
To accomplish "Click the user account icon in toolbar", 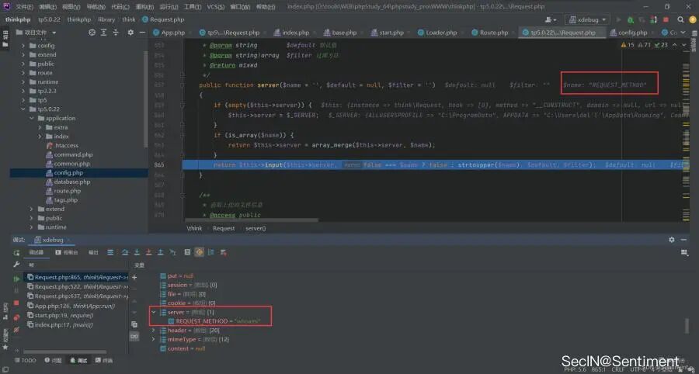I will point(550,19).
